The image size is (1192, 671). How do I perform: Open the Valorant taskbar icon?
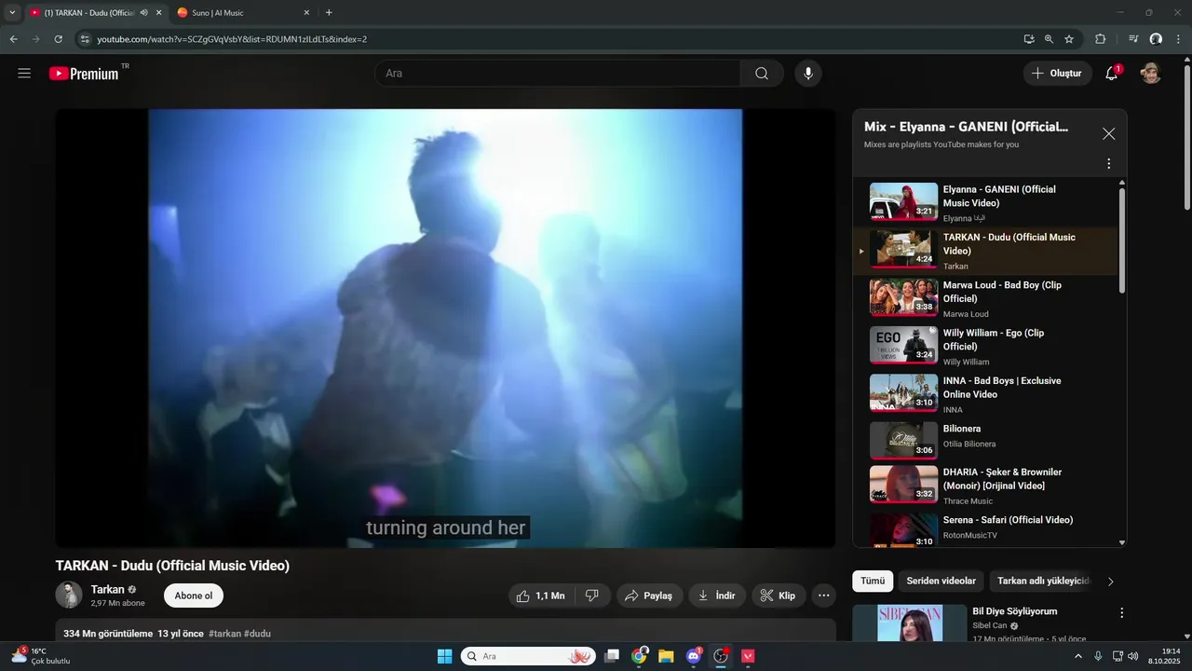[747, 656]
